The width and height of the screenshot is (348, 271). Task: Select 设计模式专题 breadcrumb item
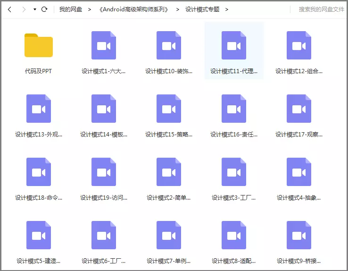(x=202, y=9)
